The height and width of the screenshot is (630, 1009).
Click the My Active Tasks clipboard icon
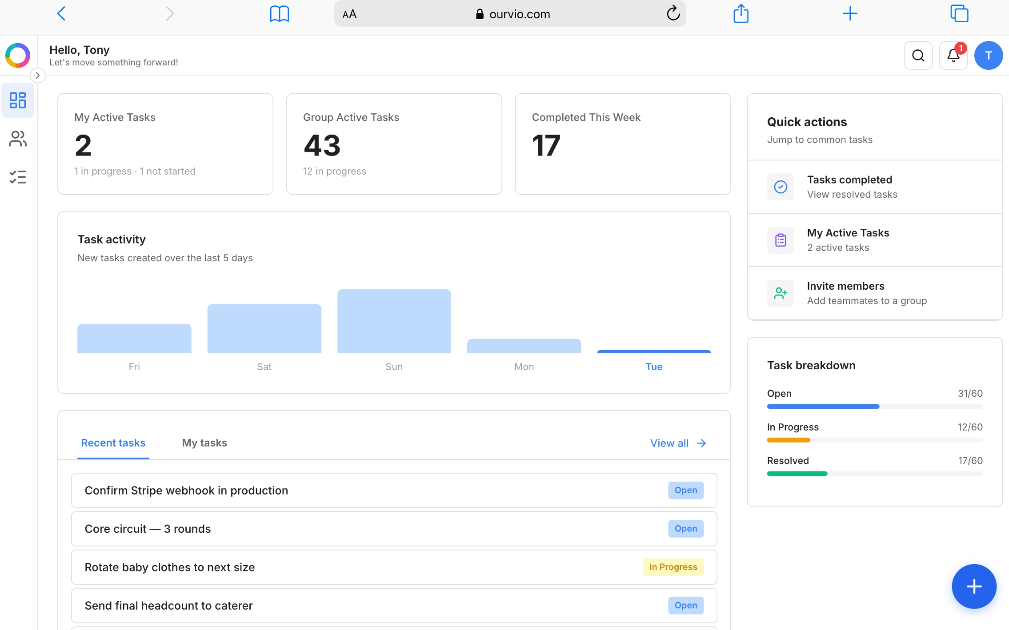point(781,240)
